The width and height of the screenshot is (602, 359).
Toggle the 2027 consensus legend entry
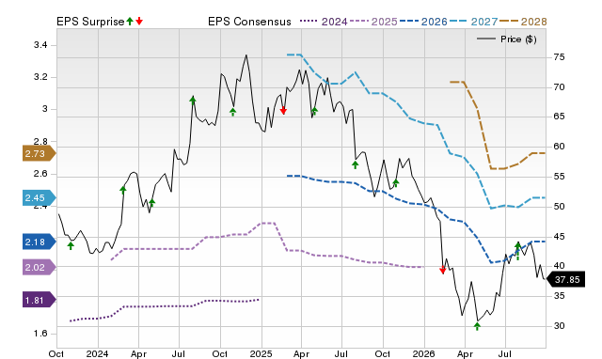473,22
